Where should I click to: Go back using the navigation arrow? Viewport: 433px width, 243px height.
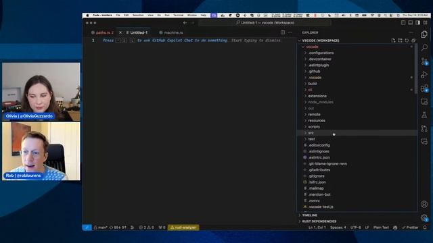click(x=185, y=23)
